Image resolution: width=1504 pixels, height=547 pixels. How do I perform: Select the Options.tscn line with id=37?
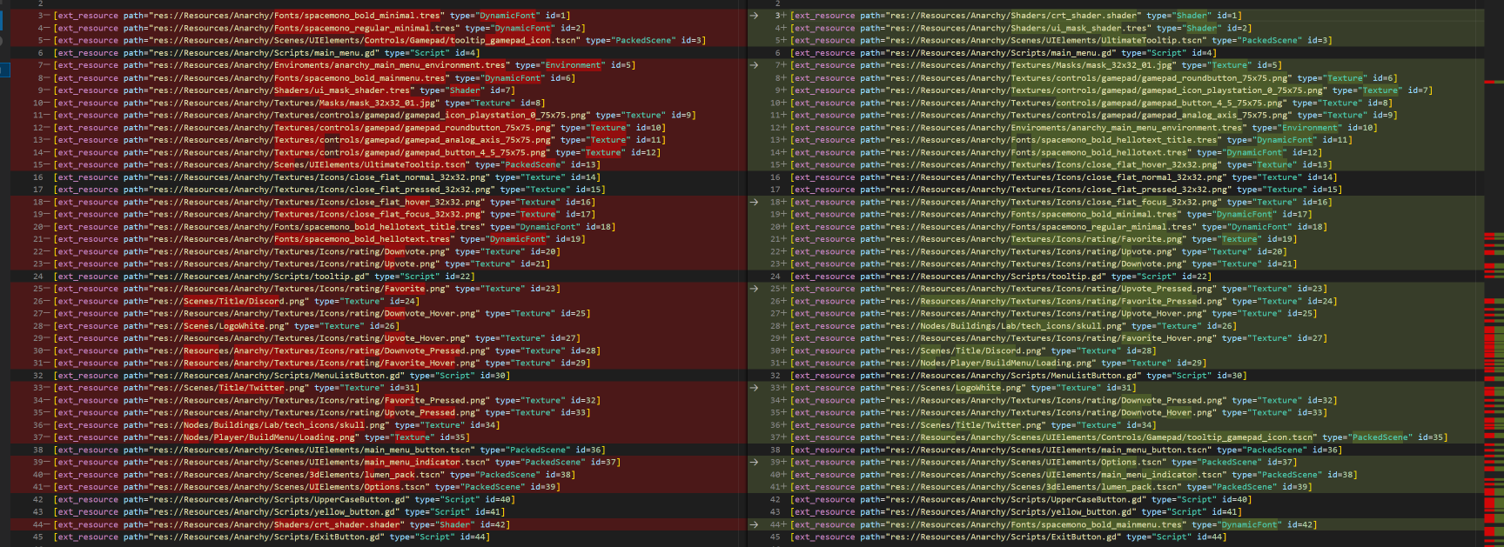[1044, 463]
